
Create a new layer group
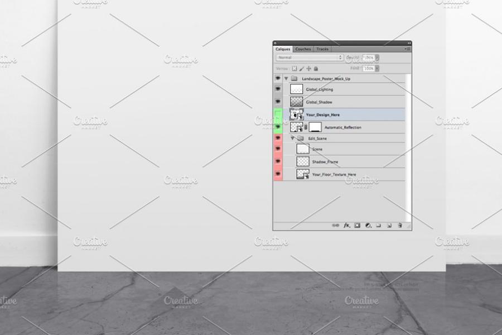tap(378, 226)
